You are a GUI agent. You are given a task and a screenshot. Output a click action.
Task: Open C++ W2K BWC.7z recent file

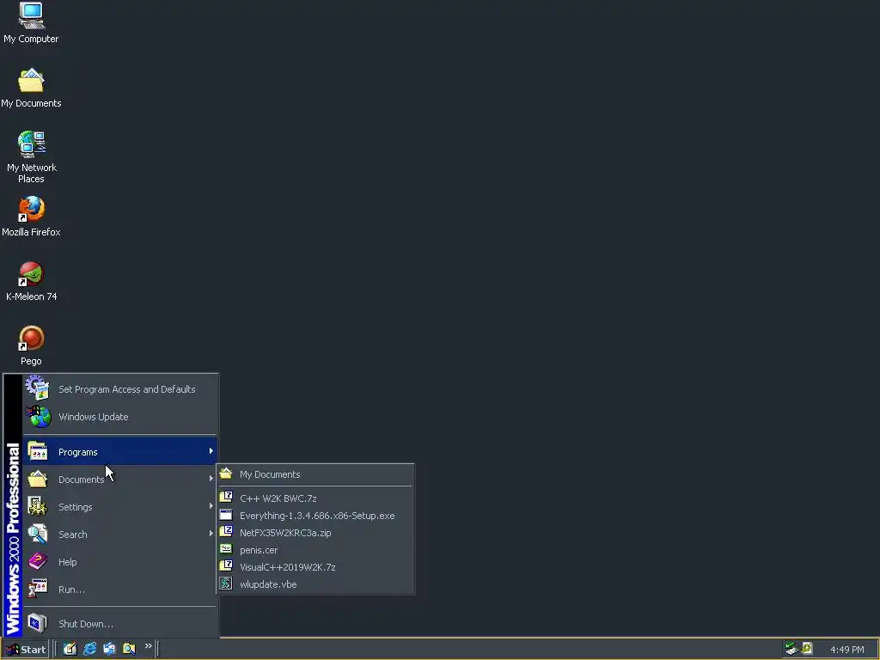(x=315, y=498)
